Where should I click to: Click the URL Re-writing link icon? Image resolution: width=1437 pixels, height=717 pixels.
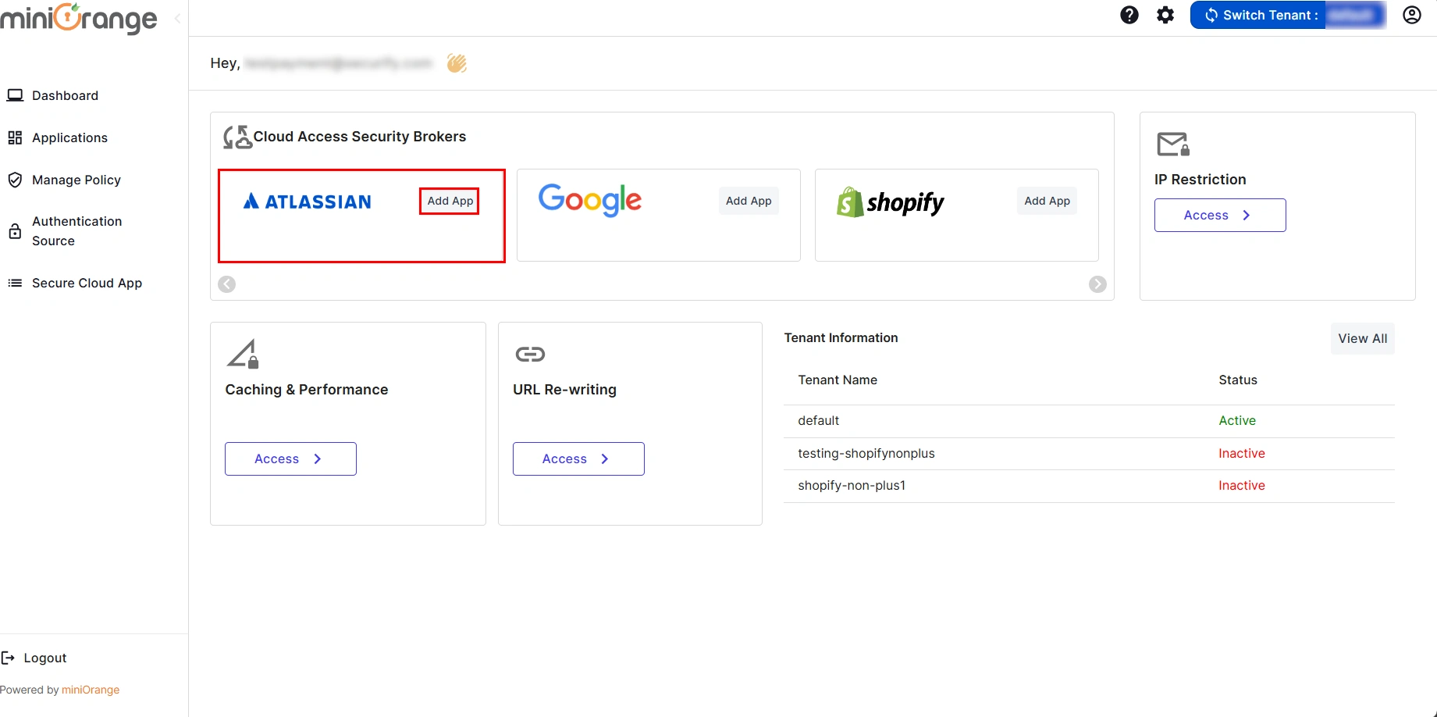(x=530, y=355)
